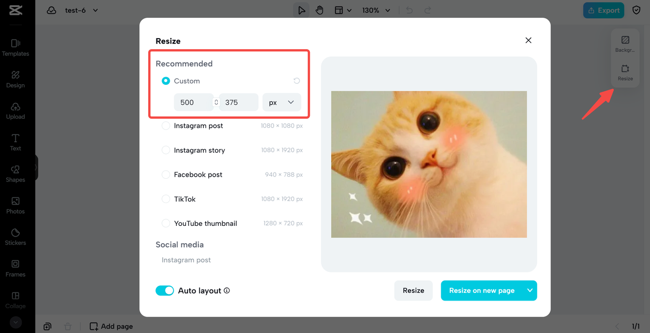This screenshot has width=650, height=333.
Task: Delete page trash icon
Action: click(x=68, y=326)
